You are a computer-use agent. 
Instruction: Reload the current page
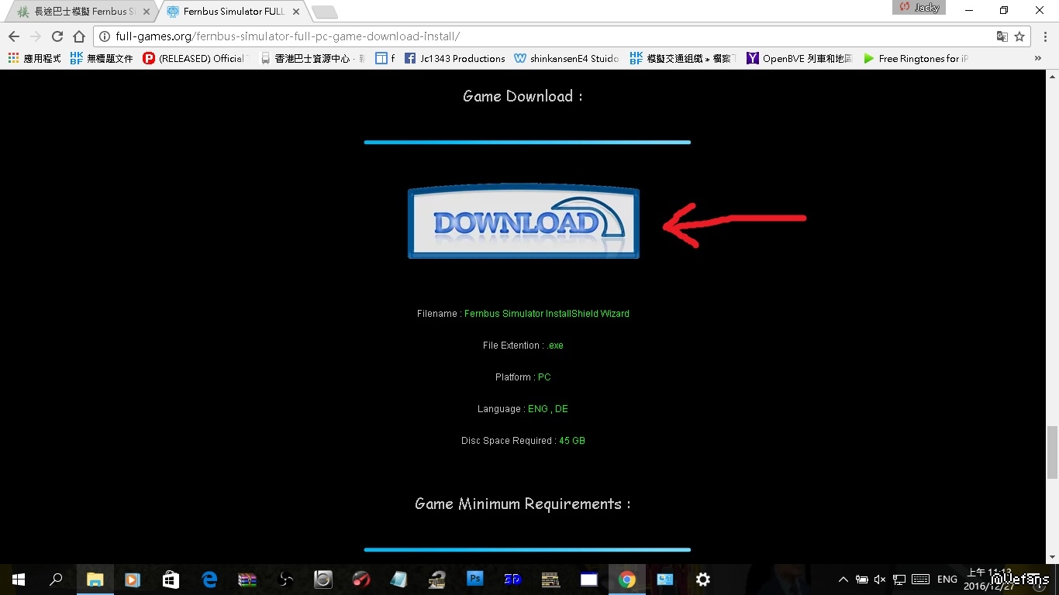point(57,36)
